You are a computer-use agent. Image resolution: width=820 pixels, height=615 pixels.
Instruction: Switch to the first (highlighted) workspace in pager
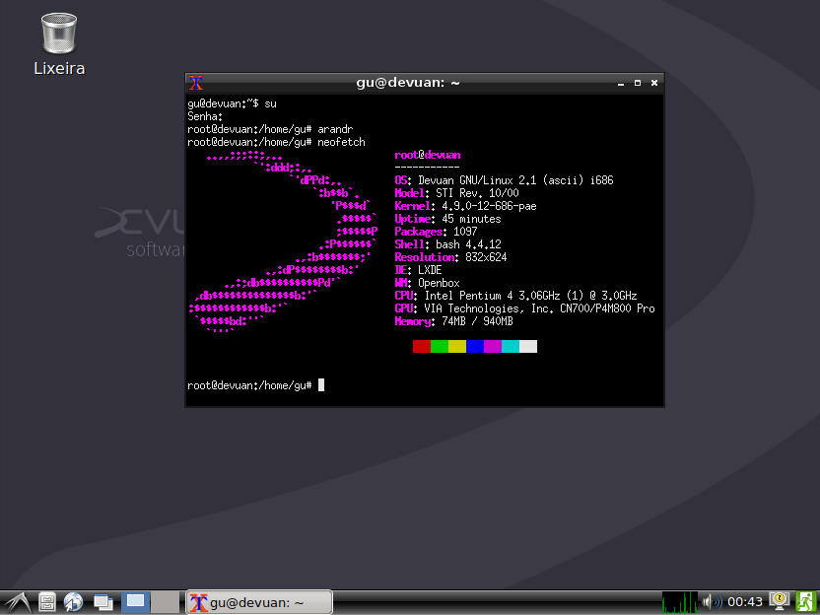[135, 602]
